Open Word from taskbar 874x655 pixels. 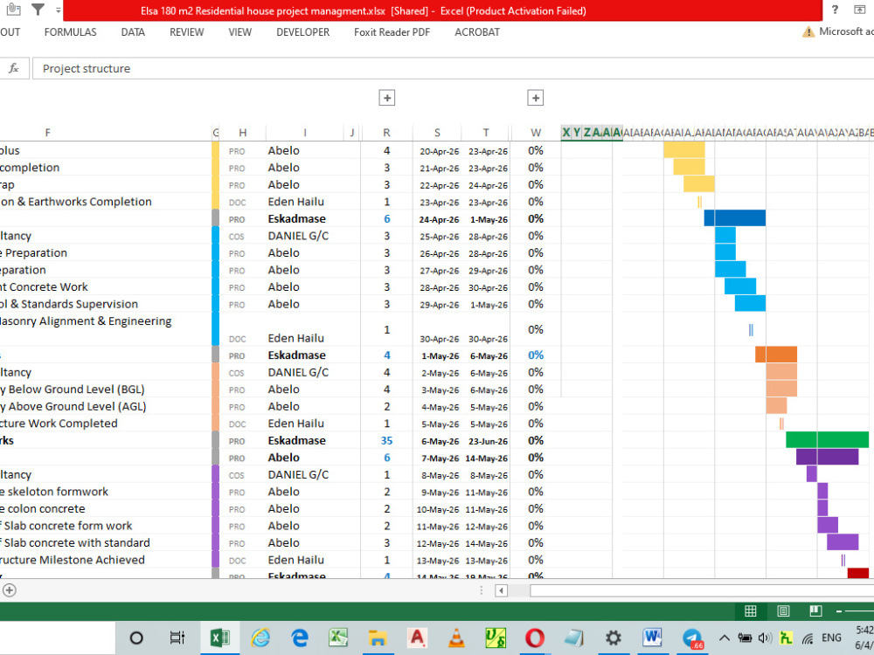[652, 637]
